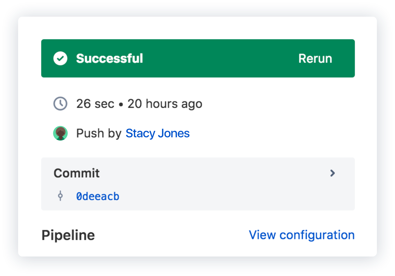The width and height of the screenshot is (395, 276).
Task: Click the checkmark inside the green circle
Action: (x=60, y=58)
